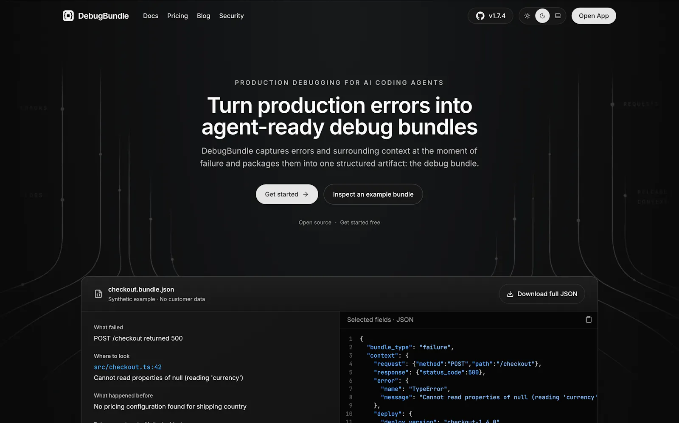Click "bundle_type": "failure" JSON line

pyautogui.click(x=410, y=347)
